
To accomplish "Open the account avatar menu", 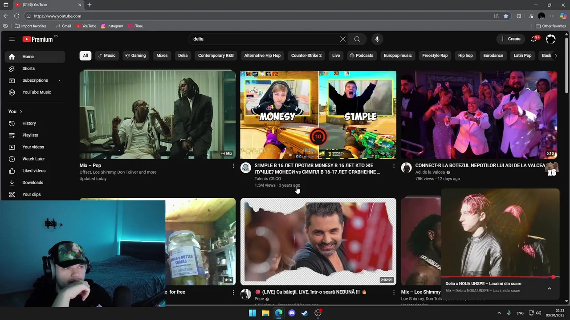I will pos(551,39).
